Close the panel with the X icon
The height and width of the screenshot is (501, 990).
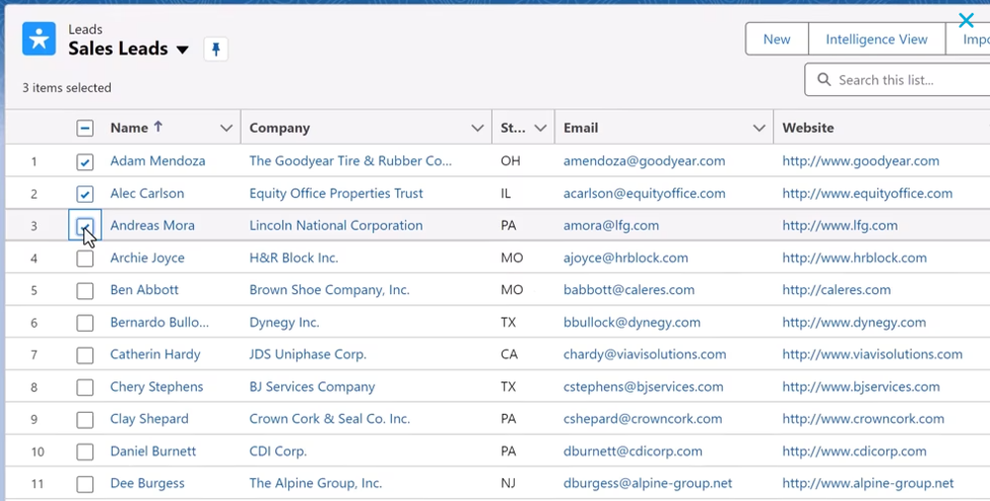tap(966, 20)
